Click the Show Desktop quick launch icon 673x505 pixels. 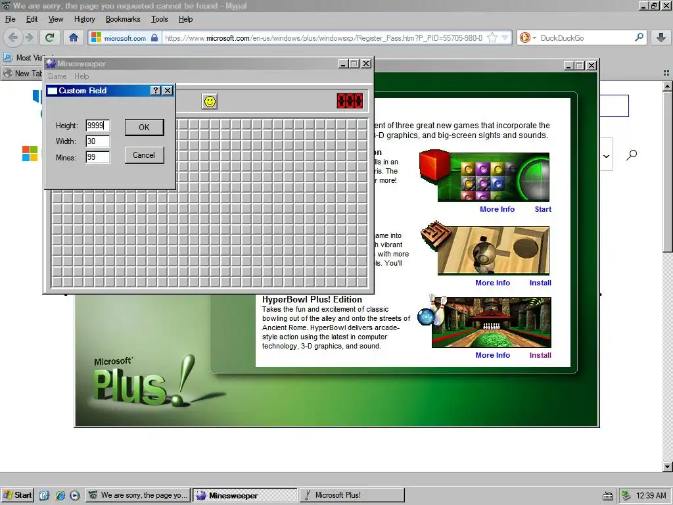coord(44,496)
